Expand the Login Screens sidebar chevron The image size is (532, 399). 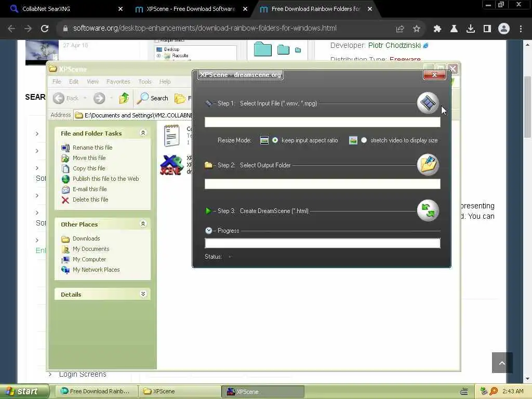point(50,374)
